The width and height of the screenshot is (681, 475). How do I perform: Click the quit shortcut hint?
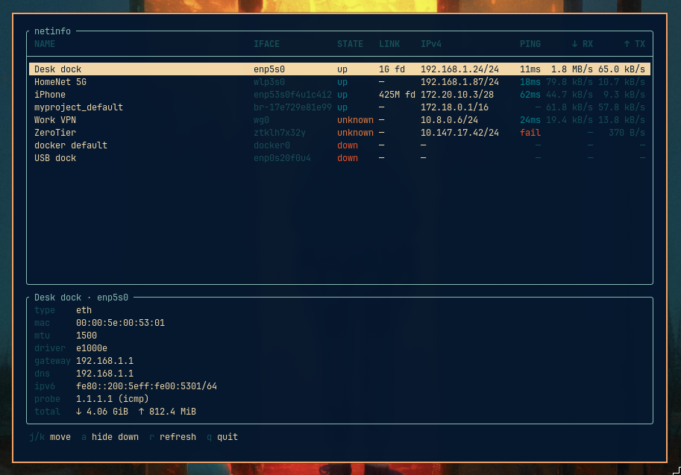[x=222, y=437]
